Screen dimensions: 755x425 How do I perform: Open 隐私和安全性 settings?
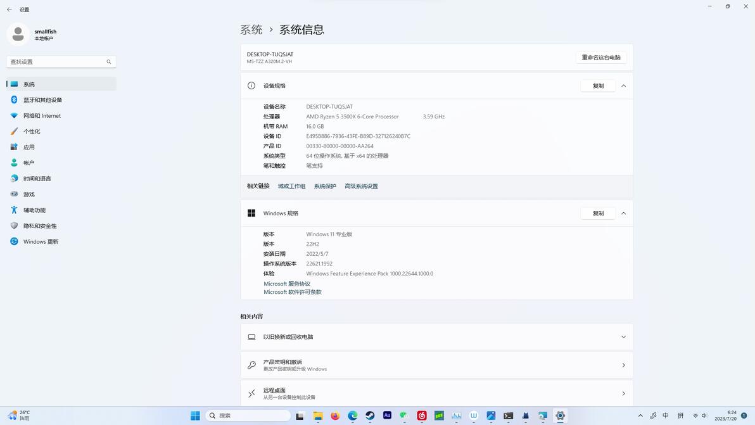[x=61, y=225]
